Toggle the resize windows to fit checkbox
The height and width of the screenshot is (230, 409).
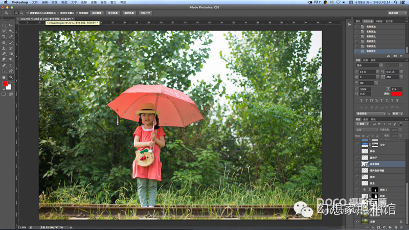[28, 13]
